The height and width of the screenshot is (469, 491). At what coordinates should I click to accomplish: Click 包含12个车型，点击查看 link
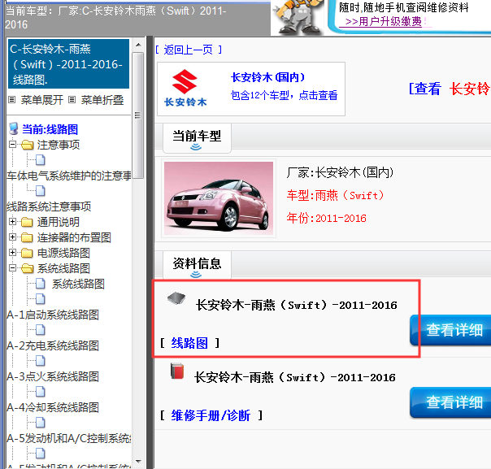(284, 95)
